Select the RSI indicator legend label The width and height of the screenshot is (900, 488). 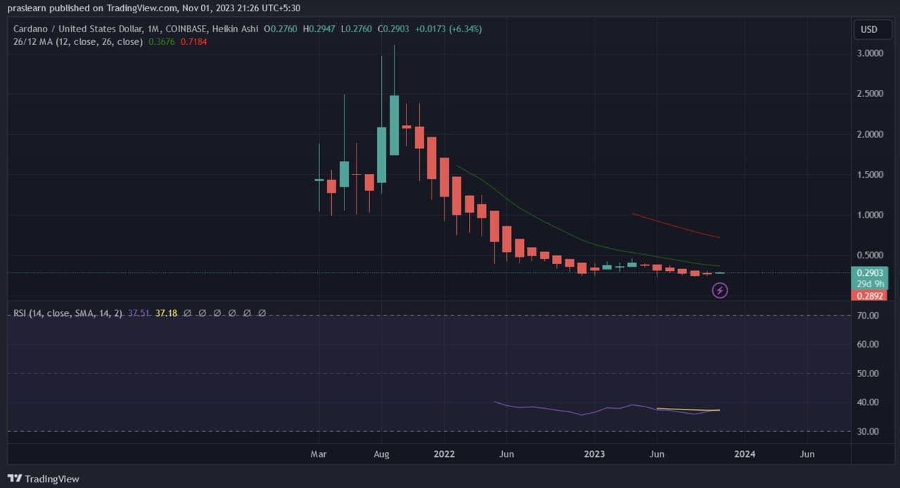pyautogui.click(x=68, y=313)
